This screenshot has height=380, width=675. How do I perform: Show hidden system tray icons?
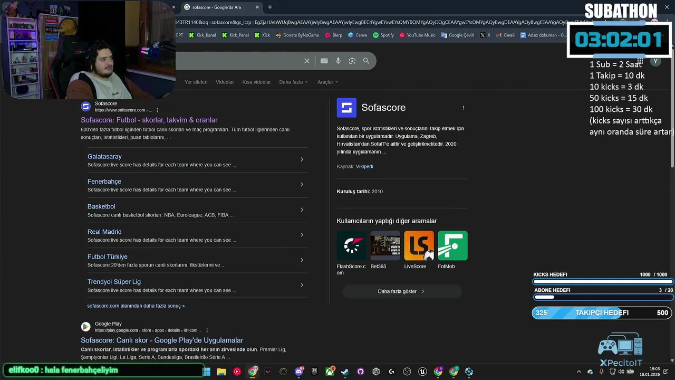coord(578,372)
